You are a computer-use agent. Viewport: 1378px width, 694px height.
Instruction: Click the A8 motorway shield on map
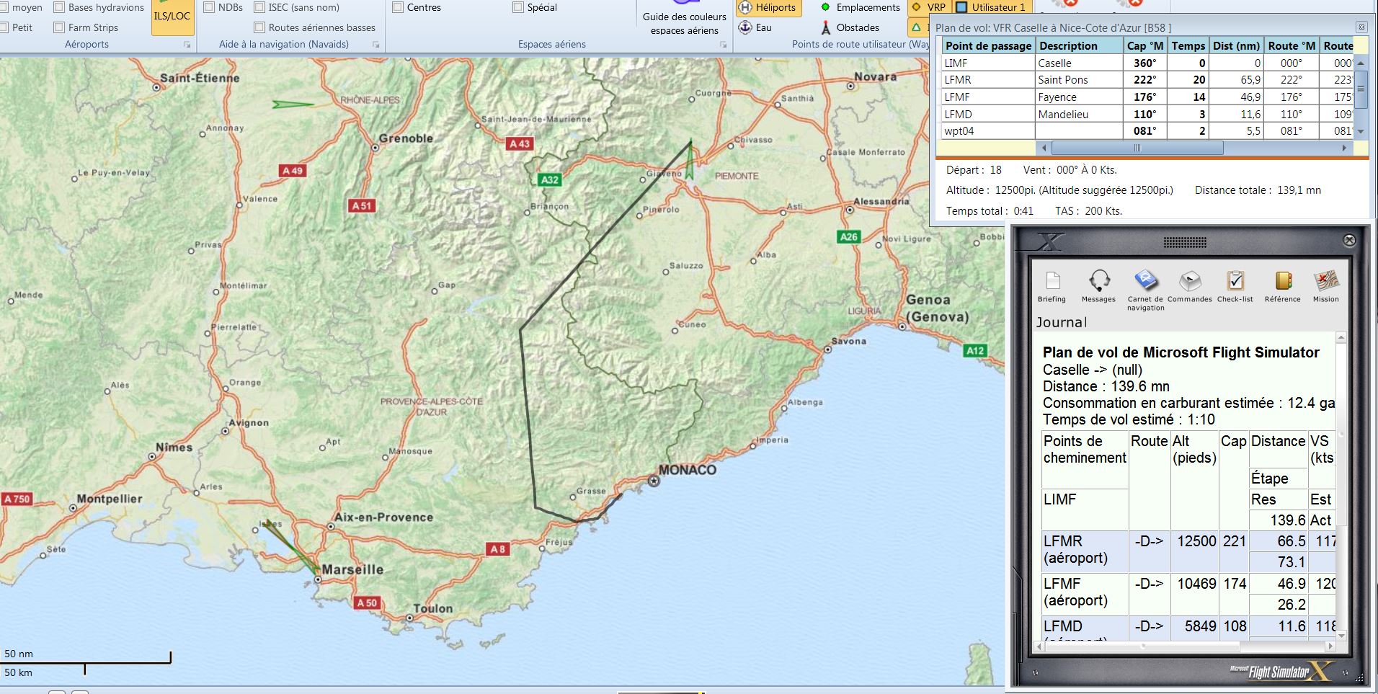498,549
